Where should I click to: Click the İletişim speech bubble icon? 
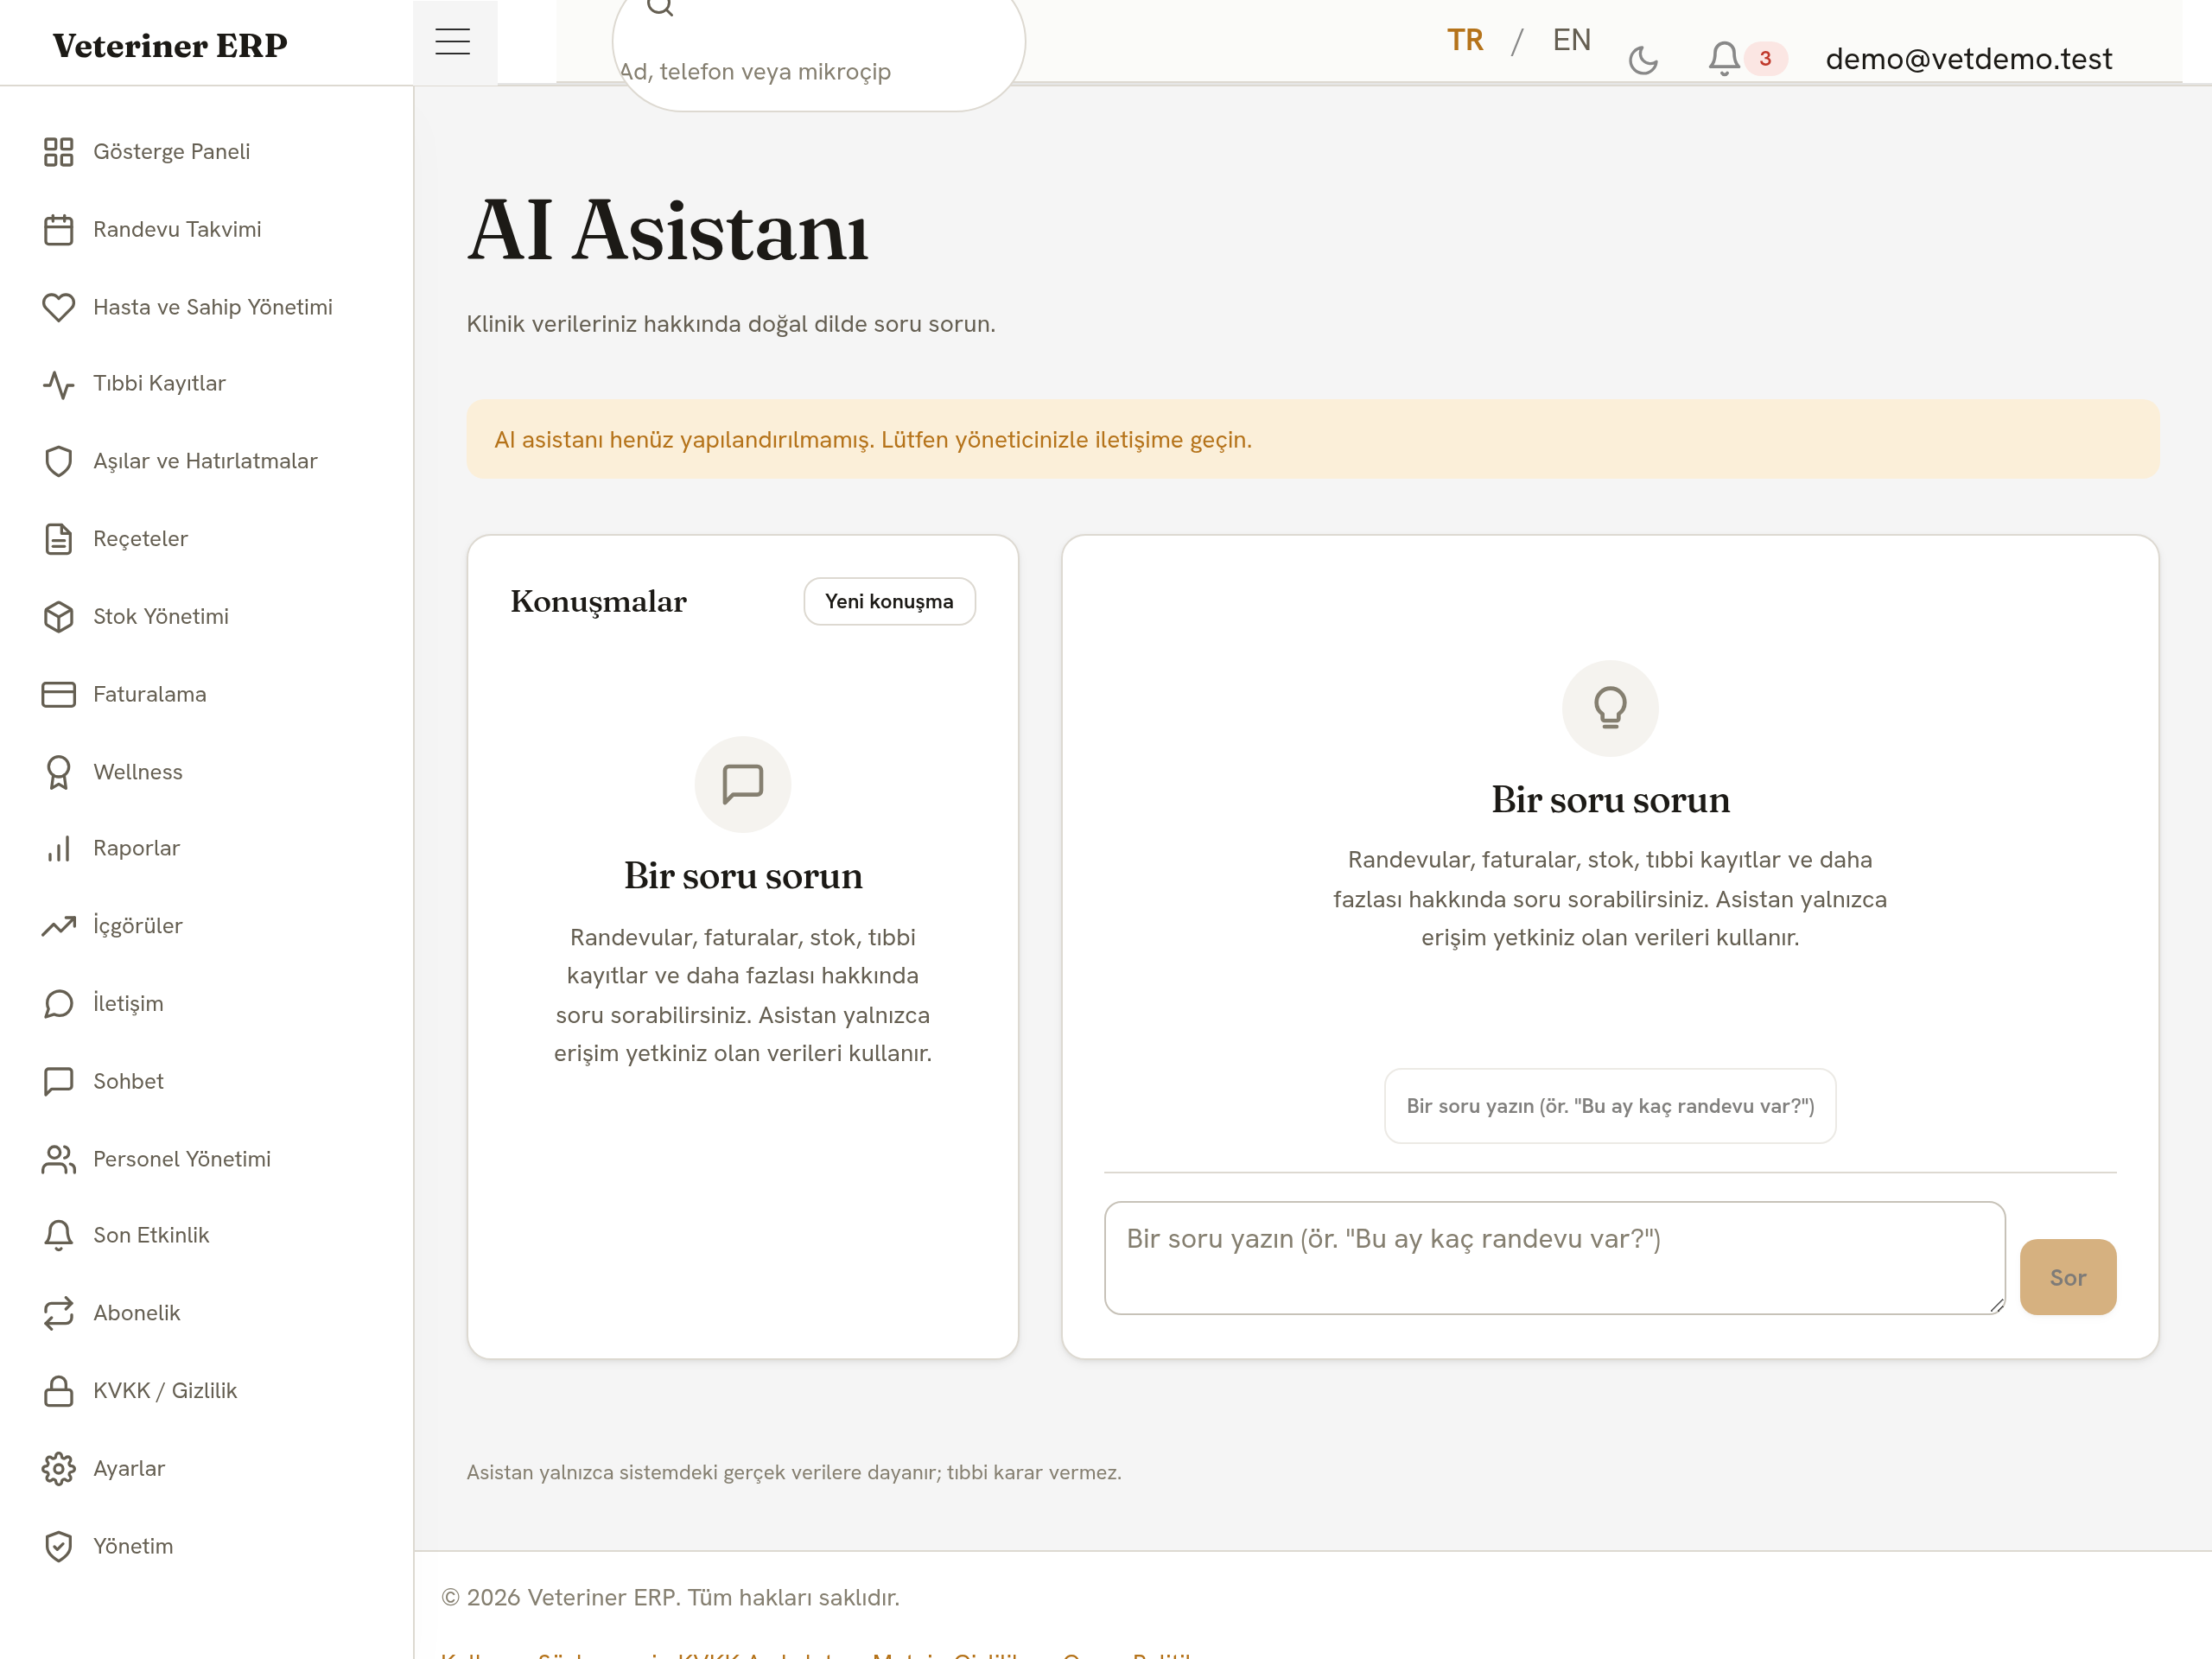pyautogui.click(x=59, y=1004)
